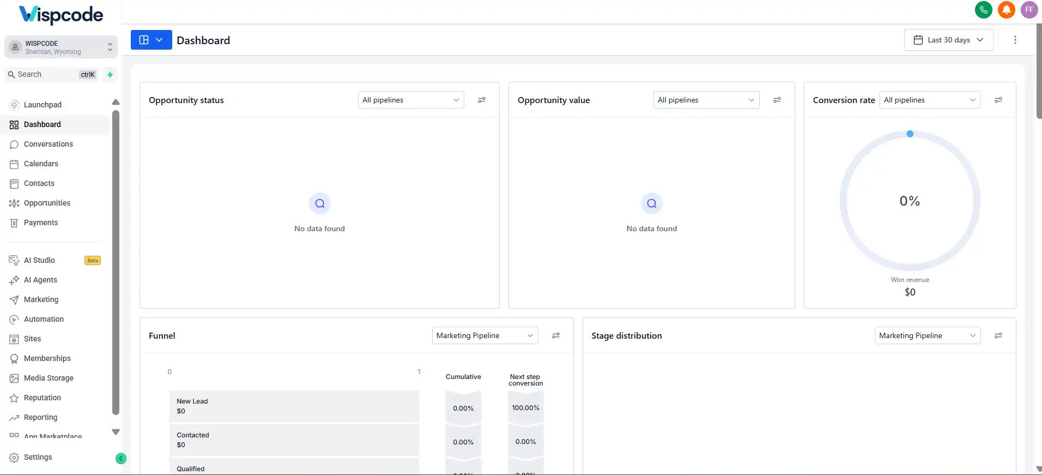Image resolution: width=1042 pixels, height=475 pixels.
Task: Click the 100.00% next step conversion value
Action: tap(526, 408)
